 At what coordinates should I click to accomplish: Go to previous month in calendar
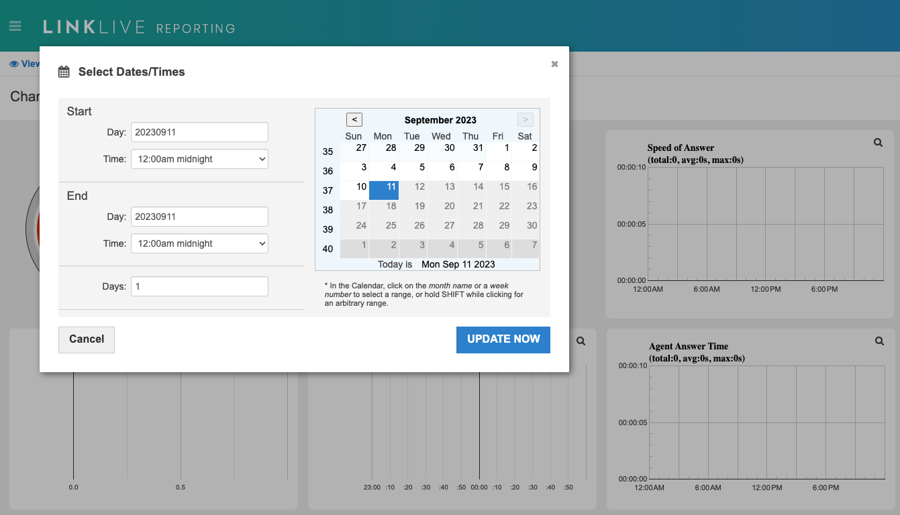coord(354,119)
